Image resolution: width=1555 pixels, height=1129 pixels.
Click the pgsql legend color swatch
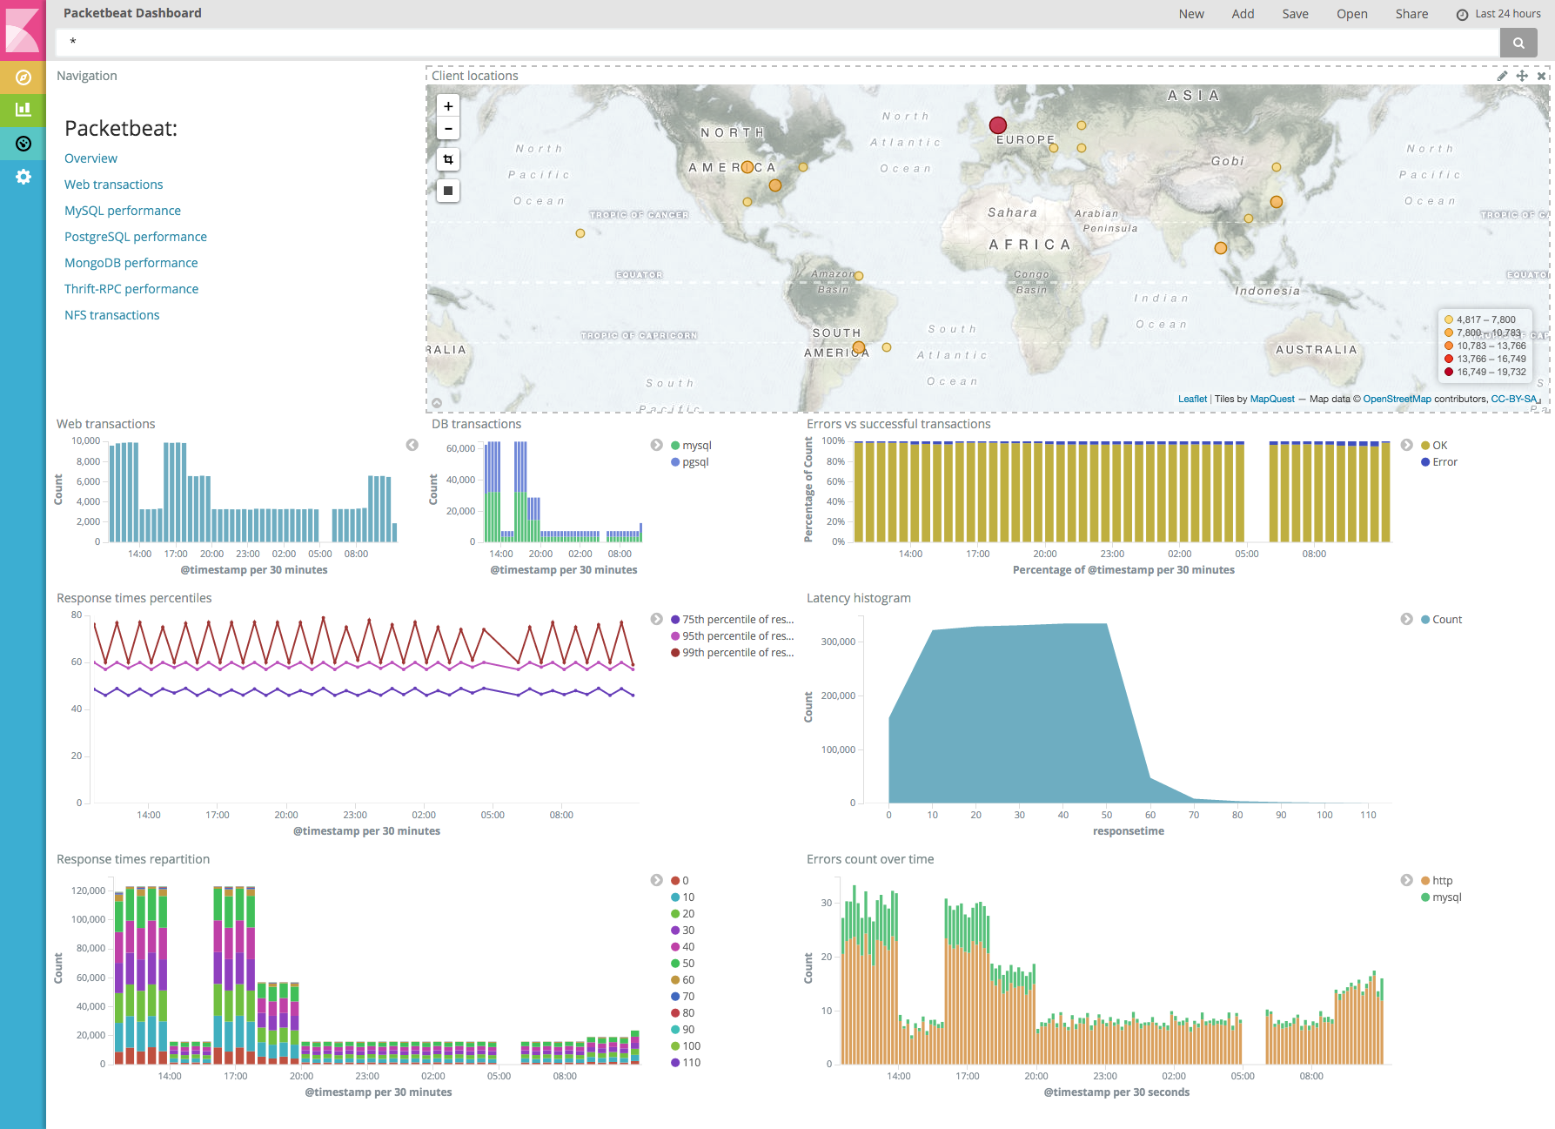(x=674, y=462)
